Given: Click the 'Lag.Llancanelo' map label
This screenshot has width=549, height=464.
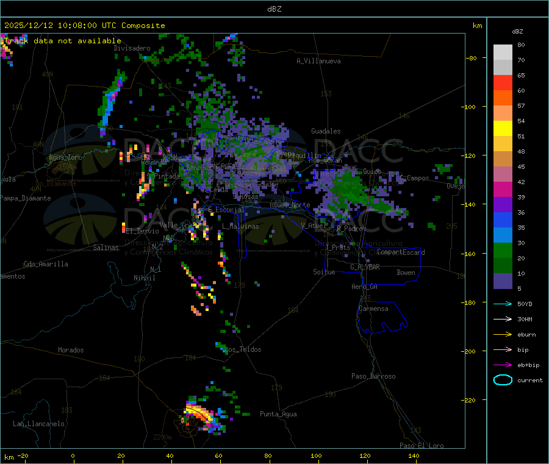Looking at the screenshot, I should coord(39,424).
